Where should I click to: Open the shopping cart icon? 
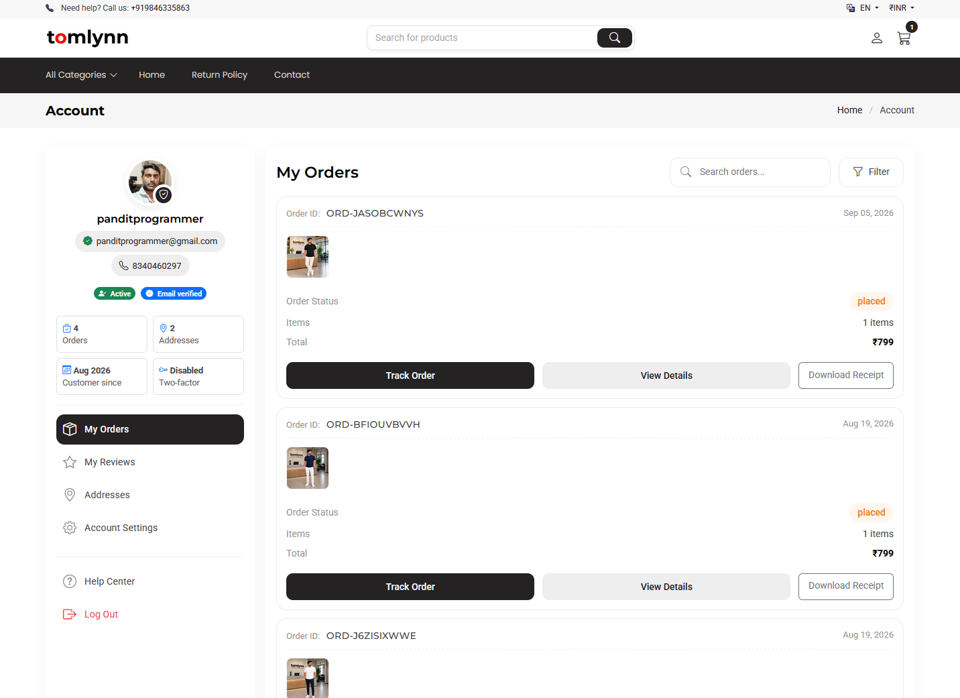904,38
